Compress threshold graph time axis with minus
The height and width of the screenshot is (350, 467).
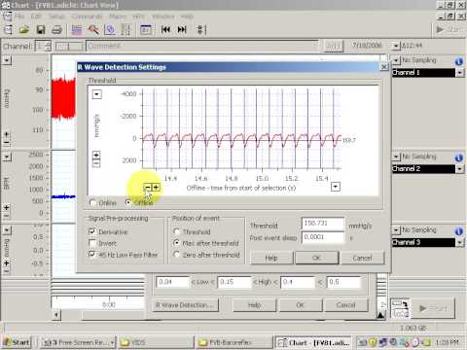pos(148,187)
